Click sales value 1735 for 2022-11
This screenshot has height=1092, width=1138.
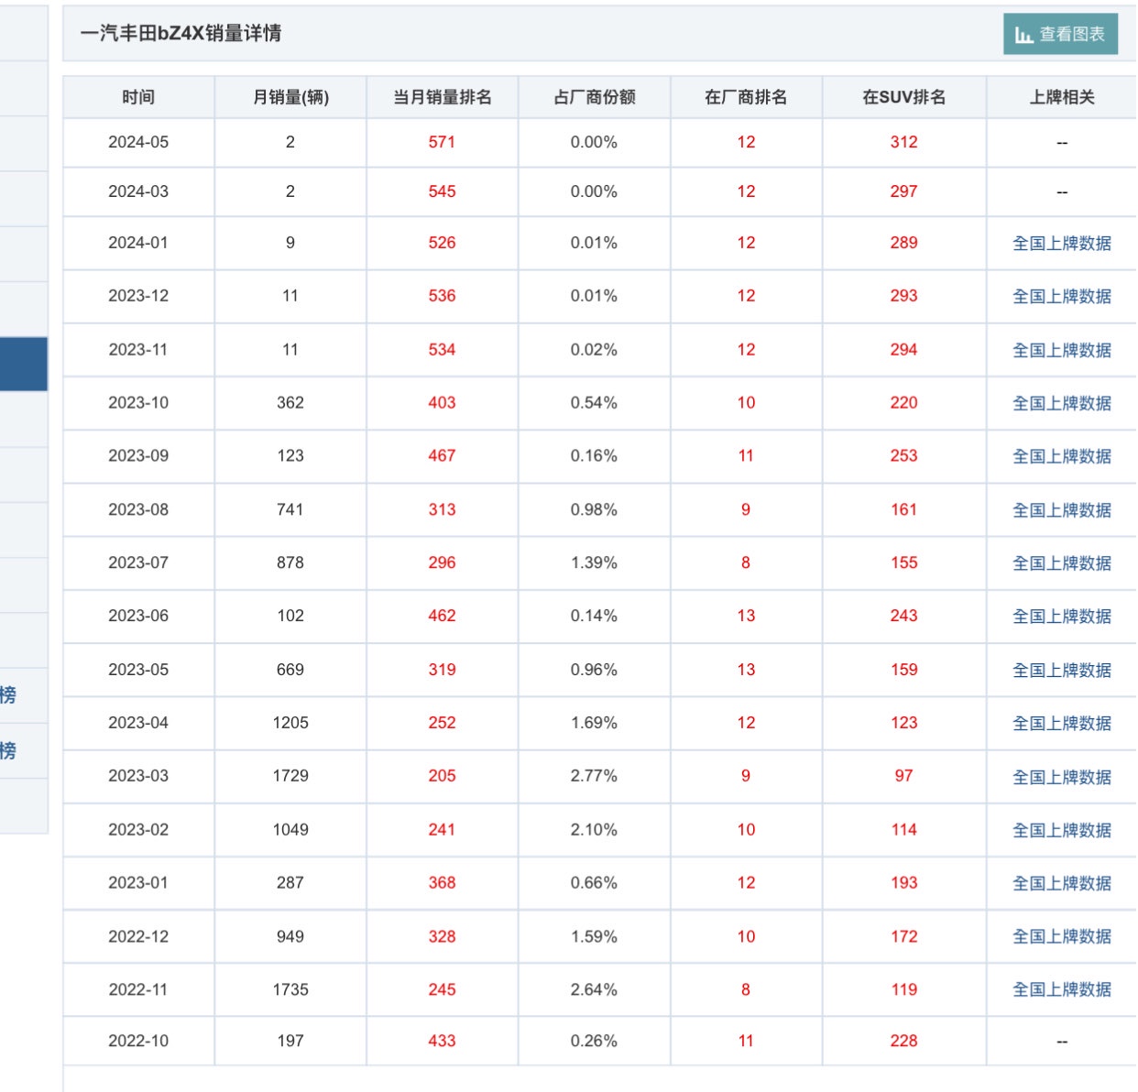290,989
